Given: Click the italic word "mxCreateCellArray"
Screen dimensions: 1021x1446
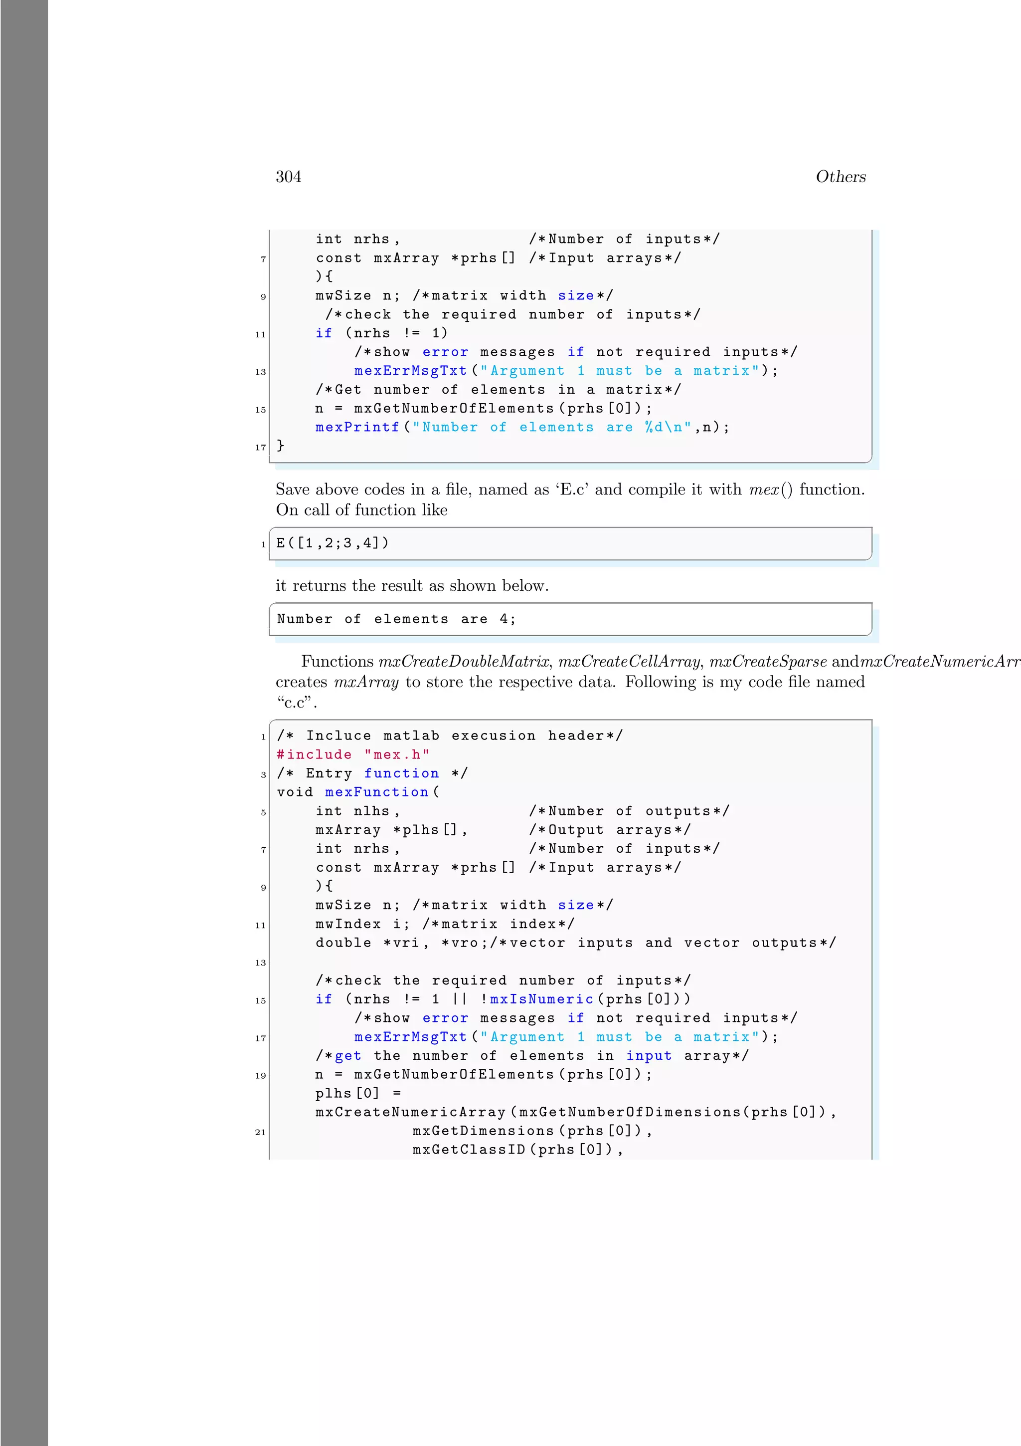Looking at the screenshot, I should 629,661.
